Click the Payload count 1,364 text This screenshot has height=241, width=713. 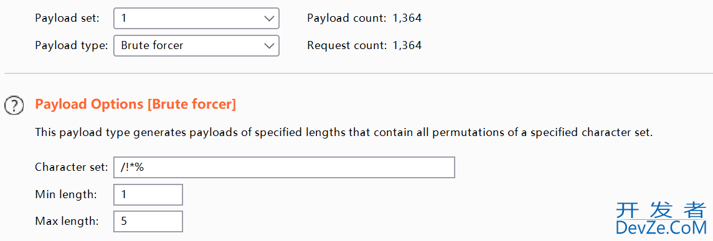coord(364,18)
